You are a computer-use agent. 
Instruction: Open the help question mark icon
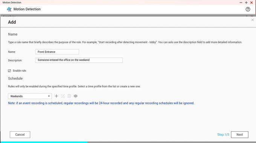click(248, 9)
